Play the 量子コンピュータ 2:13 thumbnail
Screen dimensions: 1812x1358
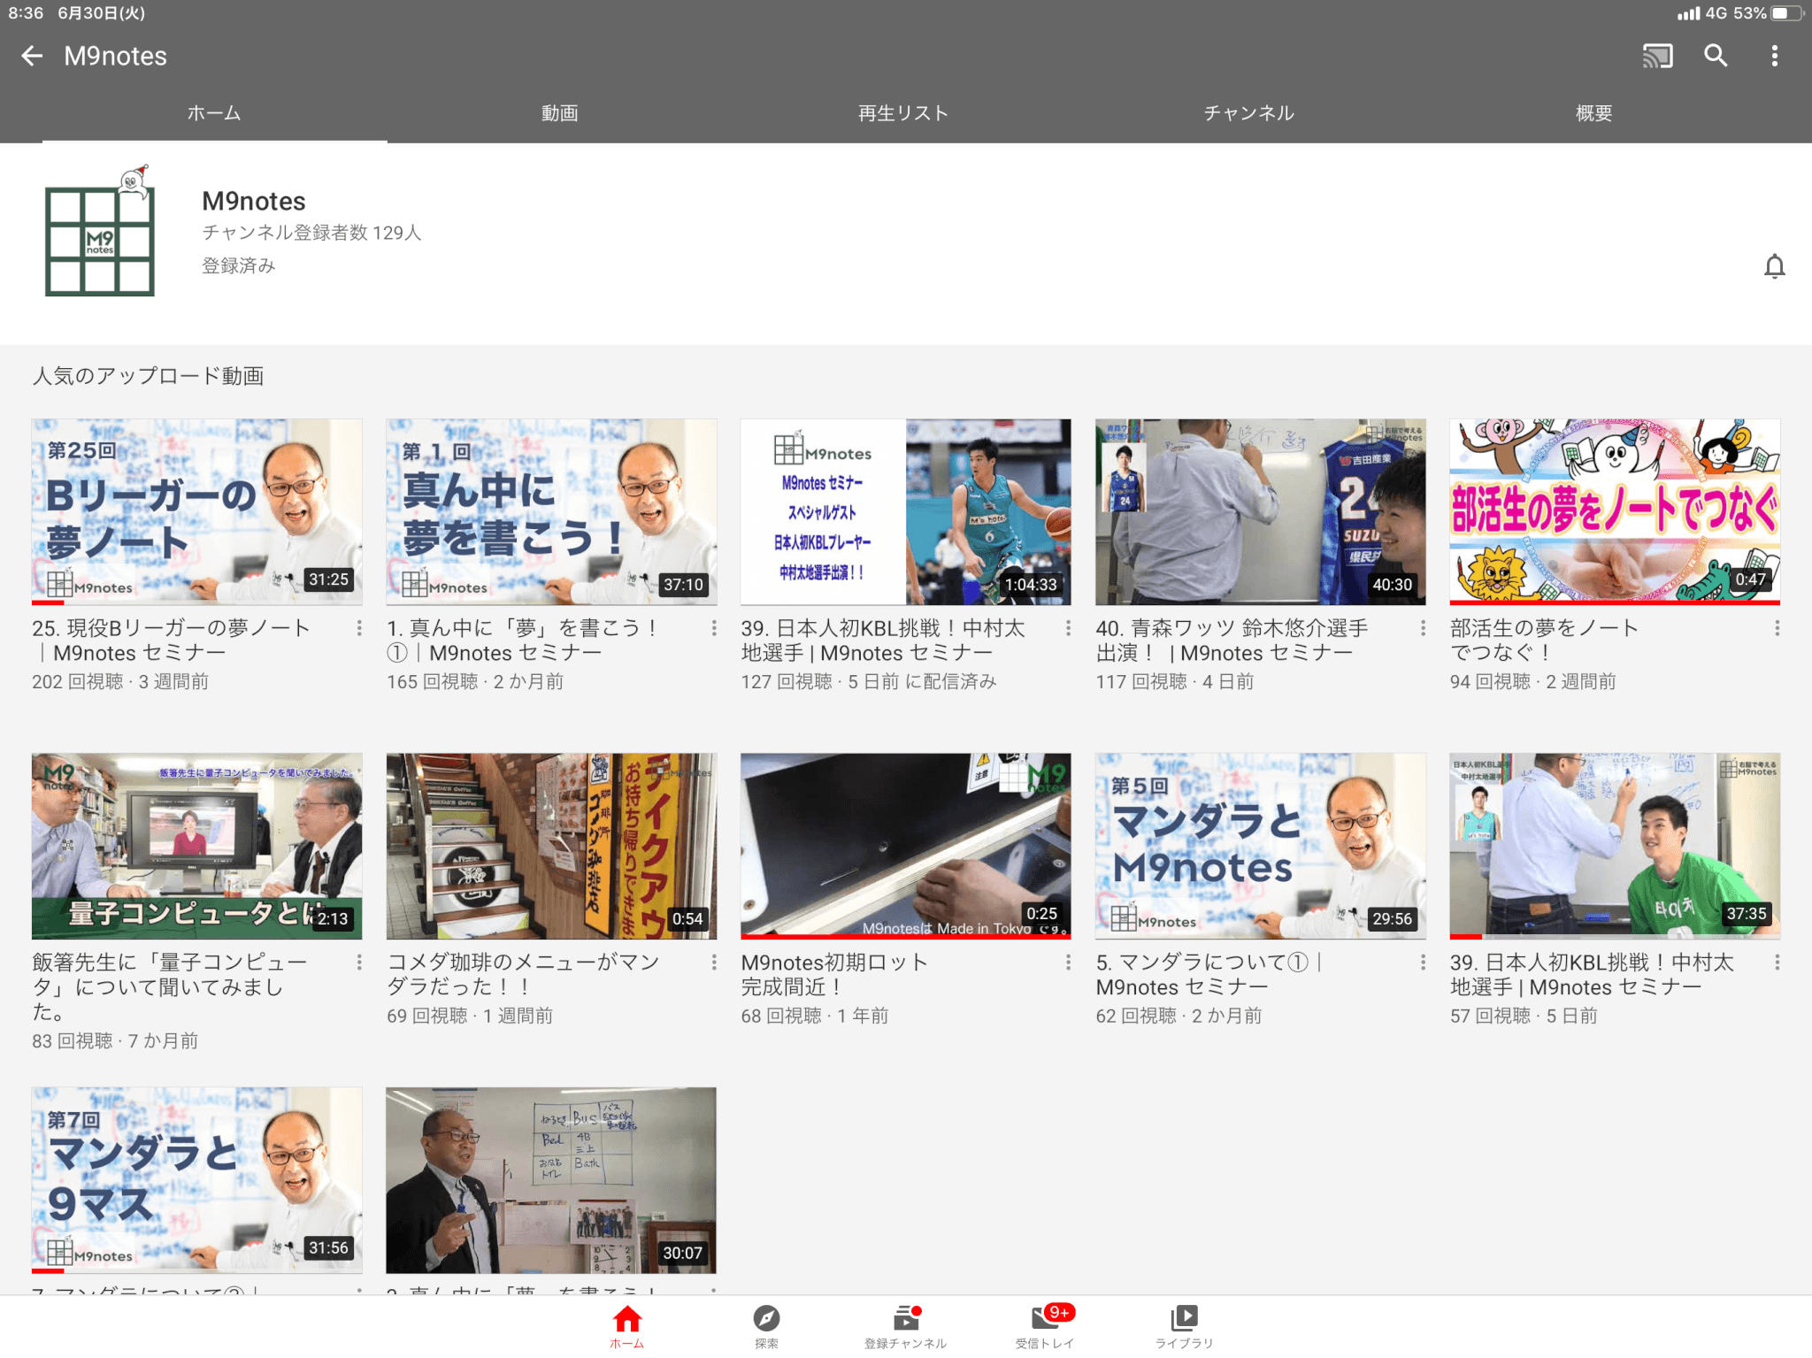(196, 847)
